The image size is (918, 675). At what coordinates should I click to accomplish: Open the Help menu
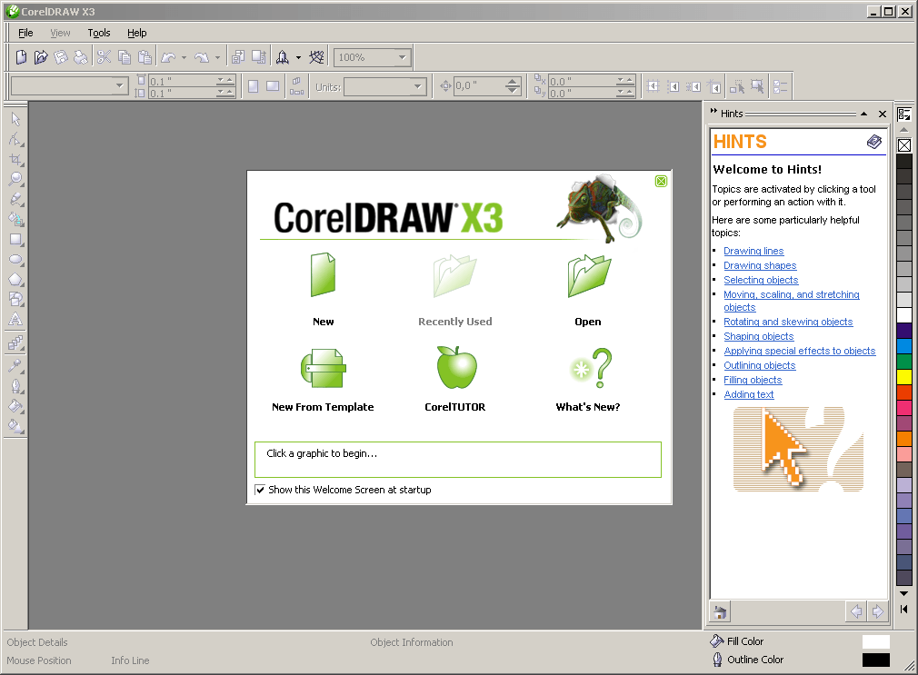coord(136,33)
